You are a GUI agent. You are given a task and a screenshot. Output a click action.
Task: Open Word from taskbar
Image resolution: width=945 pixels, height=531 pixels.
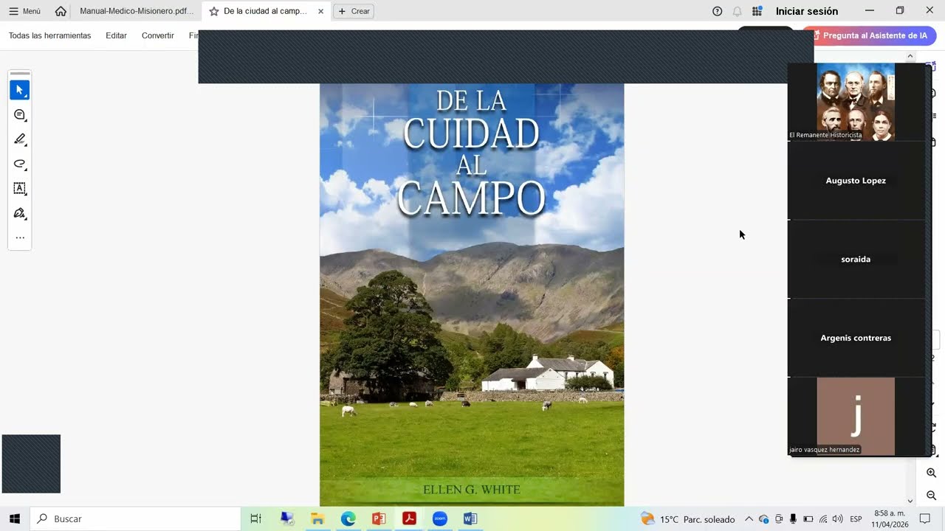[470, 519]
